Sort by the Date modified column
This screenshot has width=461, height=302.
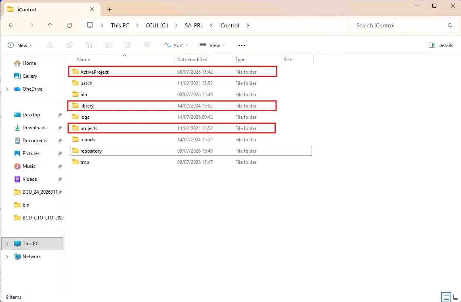coord(203,60)
